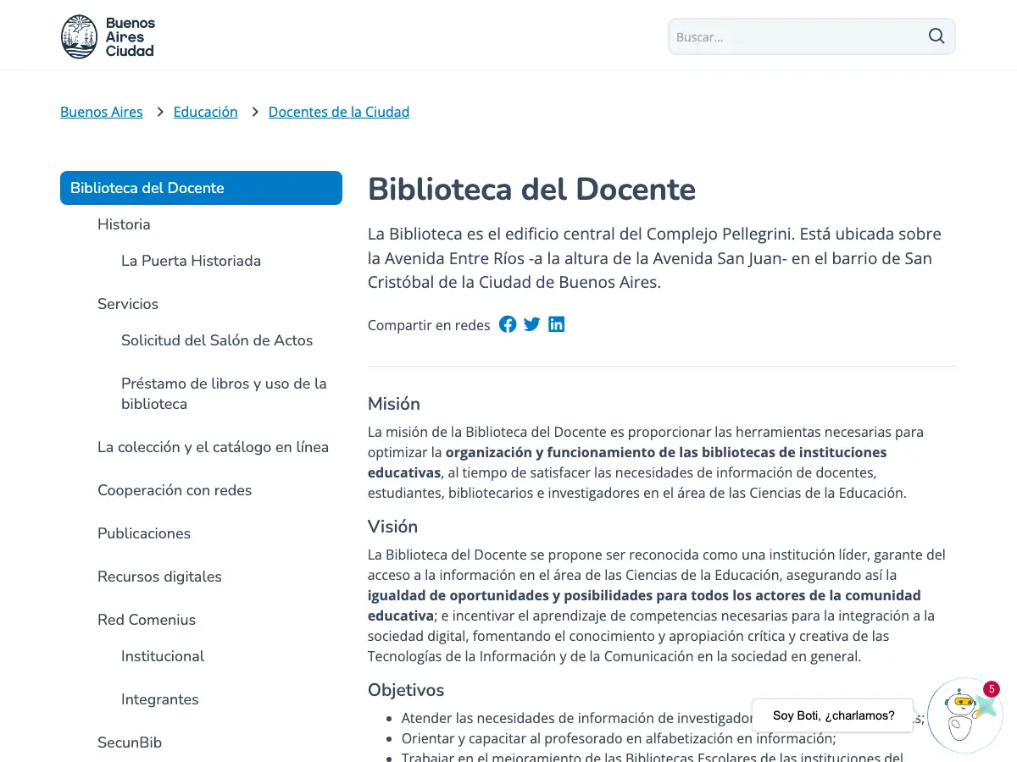Open Préstamo de libros y uso de la biblioteca

coord(224,394)
